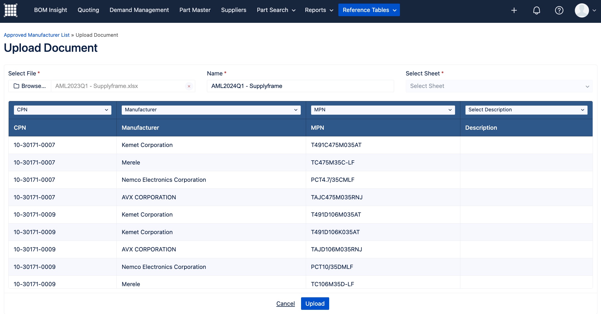Go to the Quoting tab
The width and height of the screenshot is (601, 314).
(88, 10)
